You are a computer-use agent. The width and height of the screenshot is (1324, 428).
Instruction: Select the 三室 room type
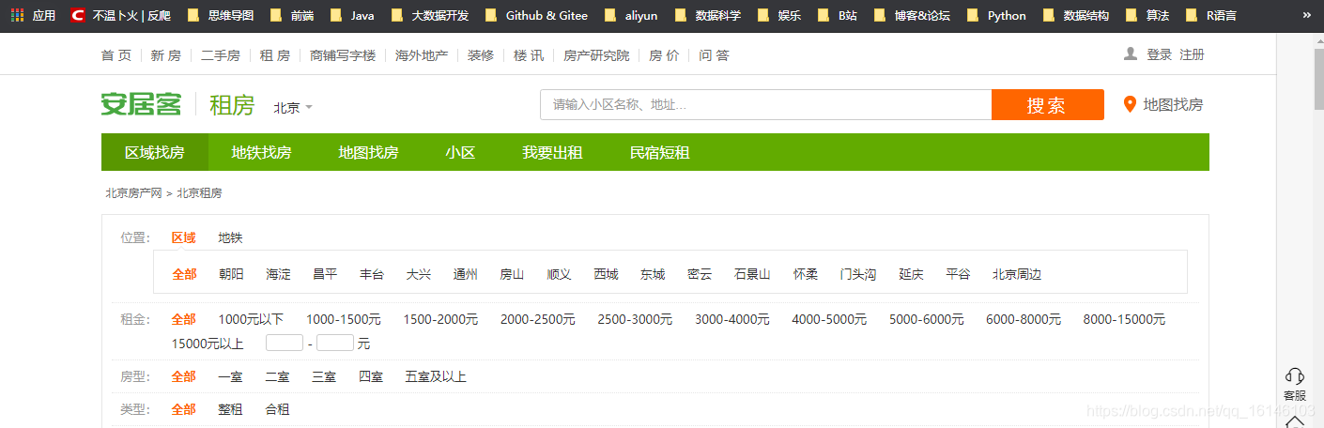point(324,377)
